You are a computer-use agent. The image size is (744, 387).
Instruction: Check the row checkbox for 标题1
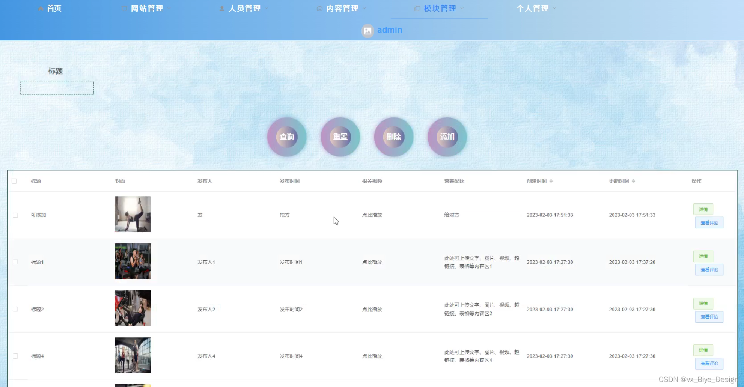[15, 262]
